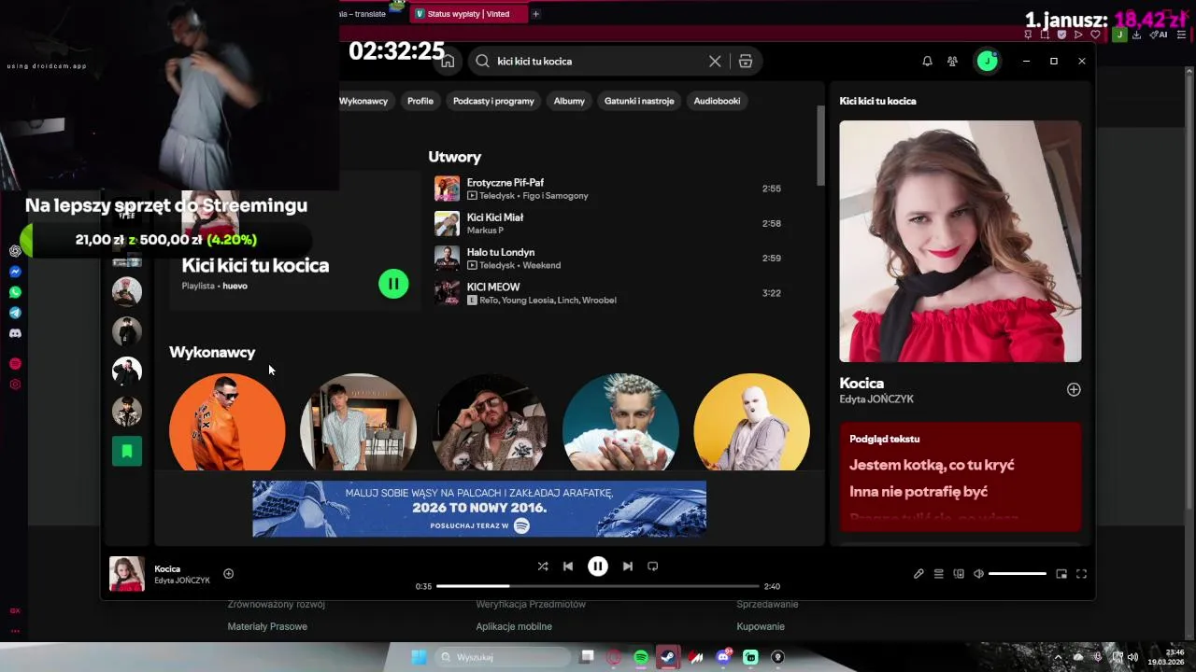Viewport: 1196px width, 672px height.
Task: Open Aplikacje mobilne link on the background page
Action: [514, 626]
